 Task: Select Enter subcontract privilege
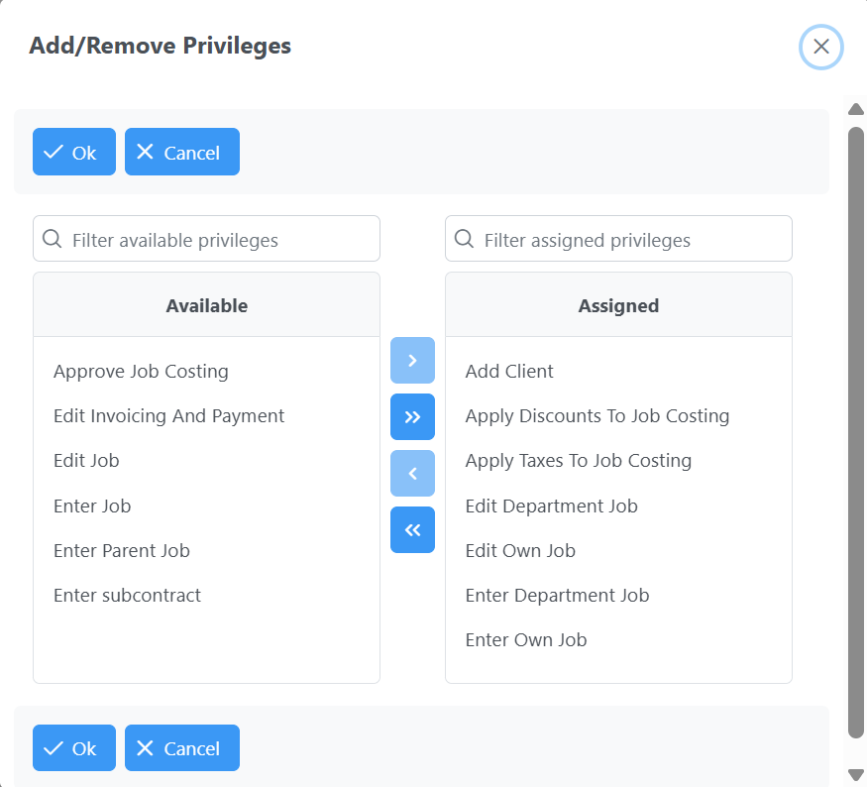tap(127, 596)
